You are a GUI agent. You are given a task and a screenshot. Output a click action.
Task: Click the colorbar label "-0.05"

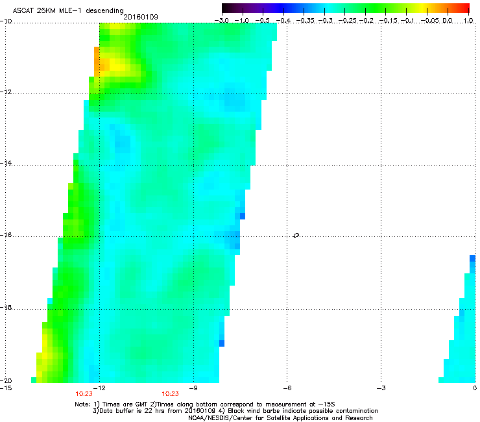click(430, 21)
